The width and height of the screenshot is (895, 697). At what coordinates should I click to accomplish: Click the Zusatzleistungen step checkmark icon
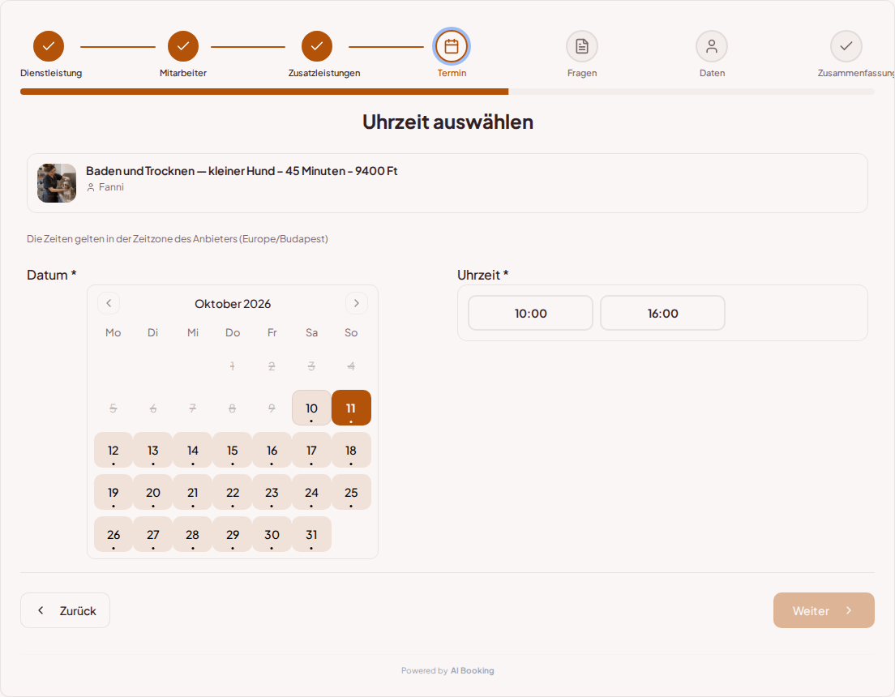coord(317,46)
